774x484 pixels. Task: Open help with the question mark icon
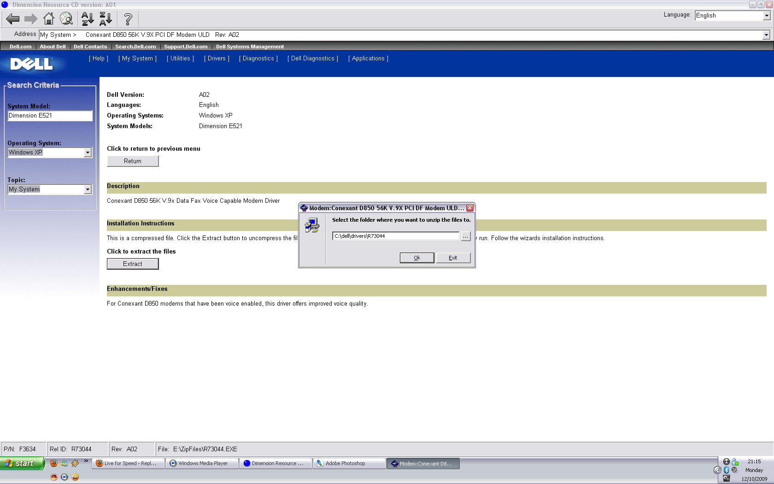(x=128, y=19)
